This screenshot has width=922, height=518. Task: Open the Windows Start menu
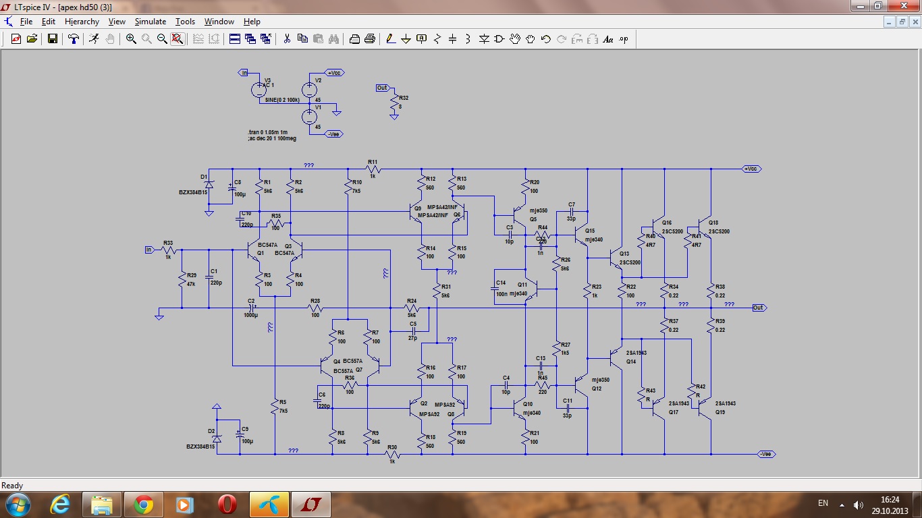(17, 504)
